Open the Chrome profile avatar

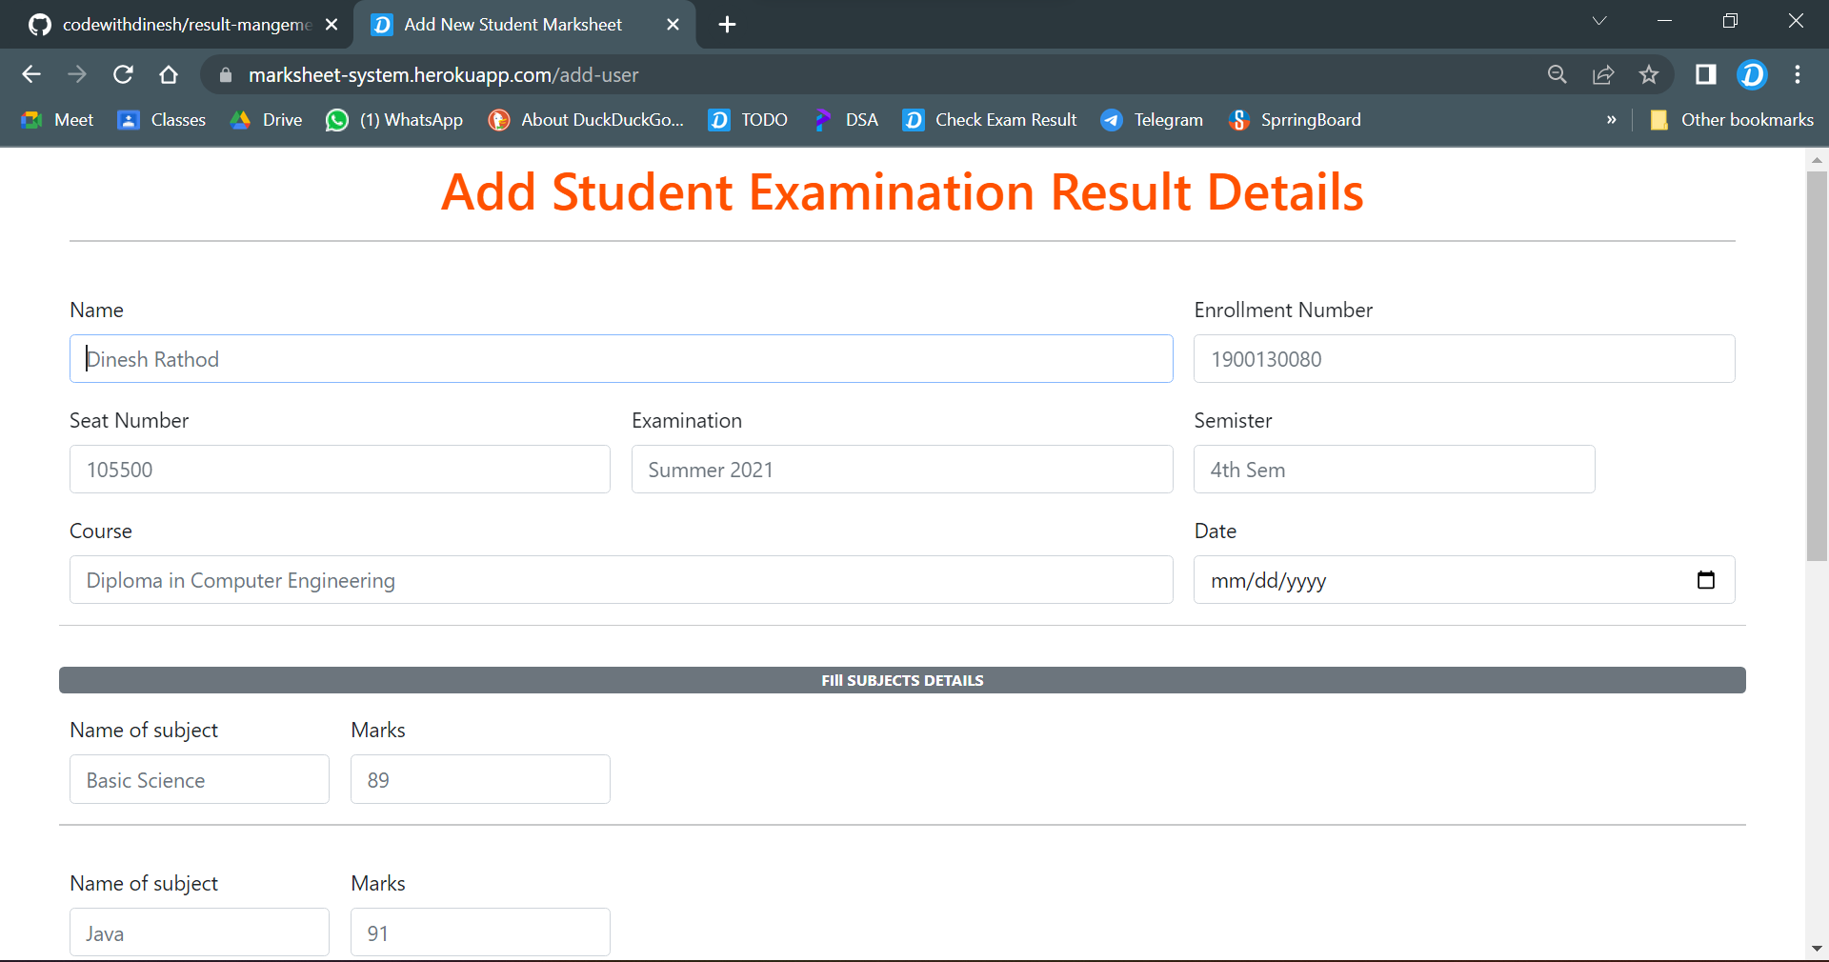point(1752,74)
